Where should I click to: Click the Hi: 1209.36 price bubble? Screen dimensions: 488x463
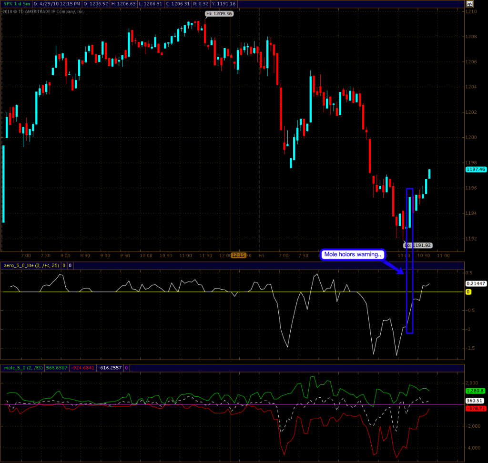219,14
